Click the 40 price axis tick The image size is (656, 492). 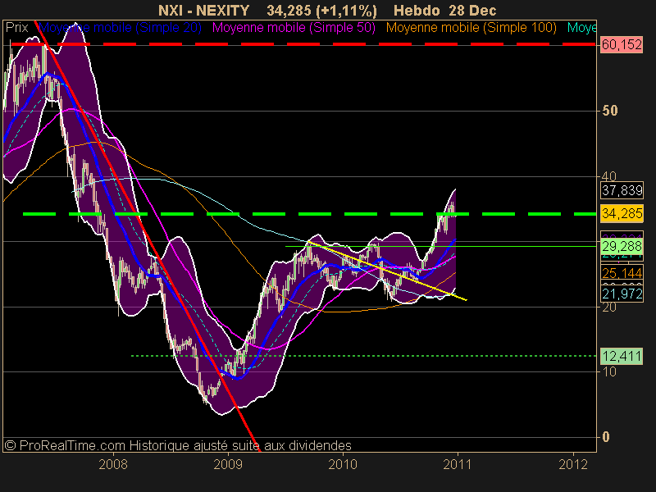point(609,176)
